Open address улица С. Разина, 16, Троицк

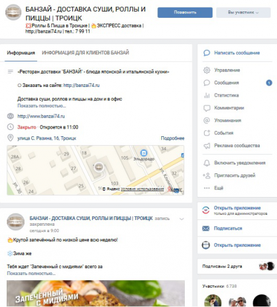(x=47, y=138)
